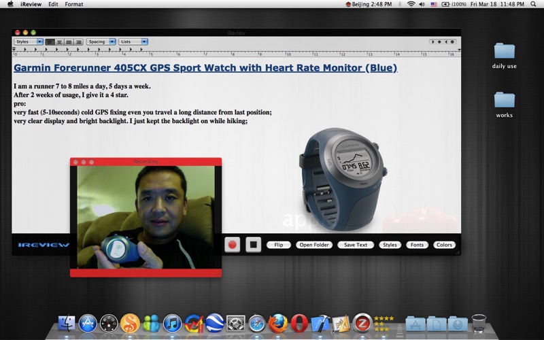Viewport: 544px width, 340px height.
Task: Open the Downloads stack in Dock
Action: [458, 324]
